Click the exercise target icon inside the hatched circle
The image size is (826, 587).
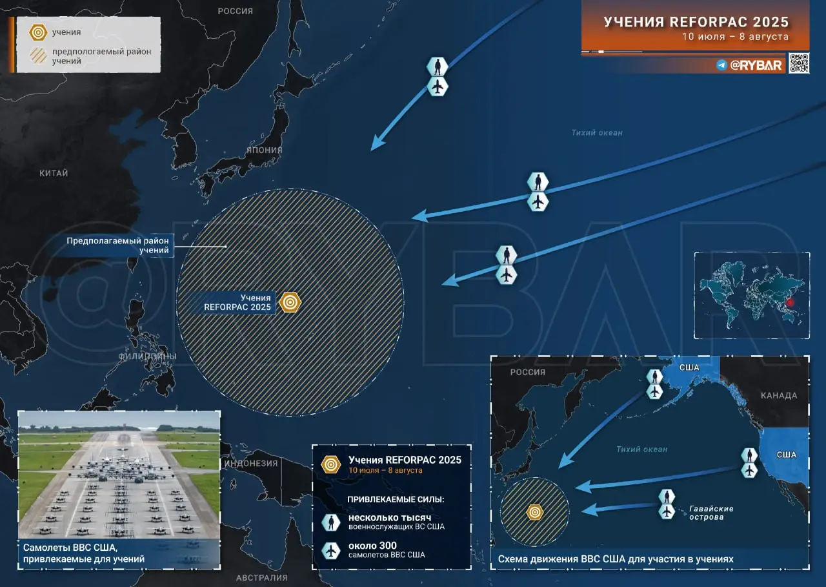coord(290,302)
